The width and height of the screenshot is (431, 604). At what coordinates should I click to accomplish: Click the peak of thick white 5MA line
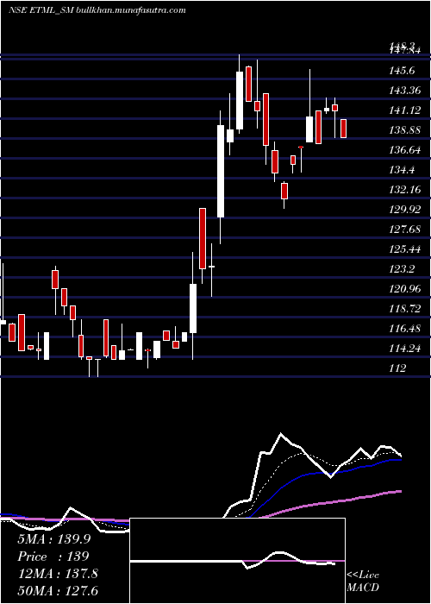point(280,434)
